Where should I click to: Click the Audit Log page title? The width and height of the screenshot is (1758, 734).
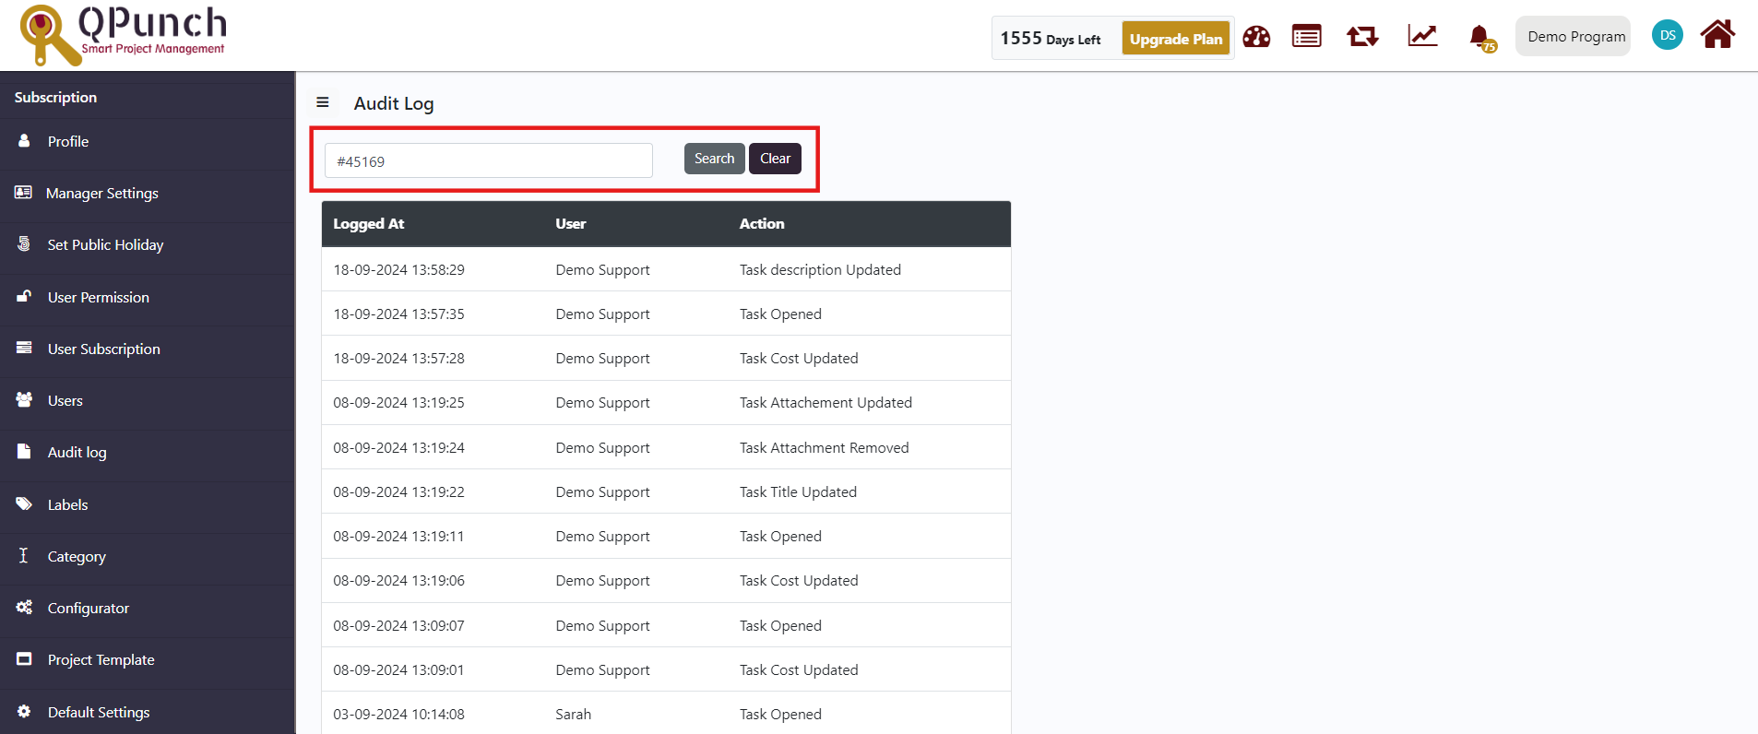tap(394, 103)
